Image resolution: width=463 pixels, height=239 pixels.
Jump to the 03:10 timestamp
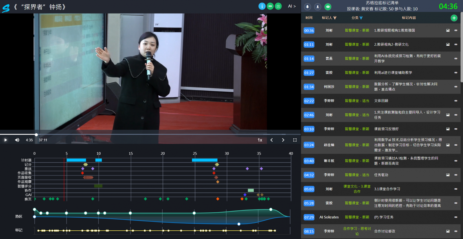[309, 129]
